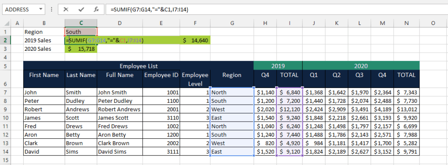Select Fred Drews full name cell
The height and width of the screenshot is (165, 448).
(120, 126)
